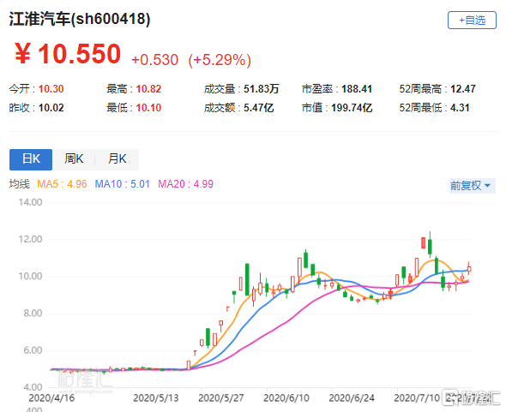Screen dimensions: 506x412
Task: Switch to the 周K weekly chart tab
Action: pyautogui.click(x=74, y=159)
